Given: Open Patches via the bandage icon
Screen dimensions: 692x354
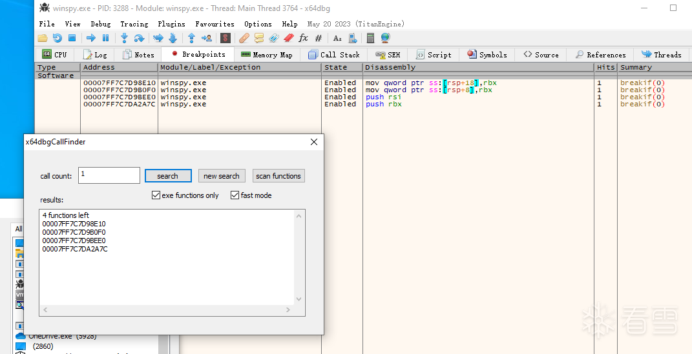Looking at the screenshot, I should (244, 38).
